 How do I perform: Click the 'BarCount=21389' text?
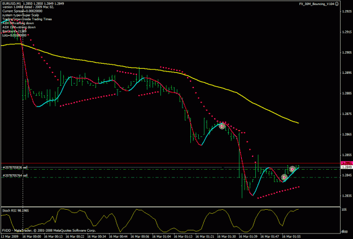point(14,31)
